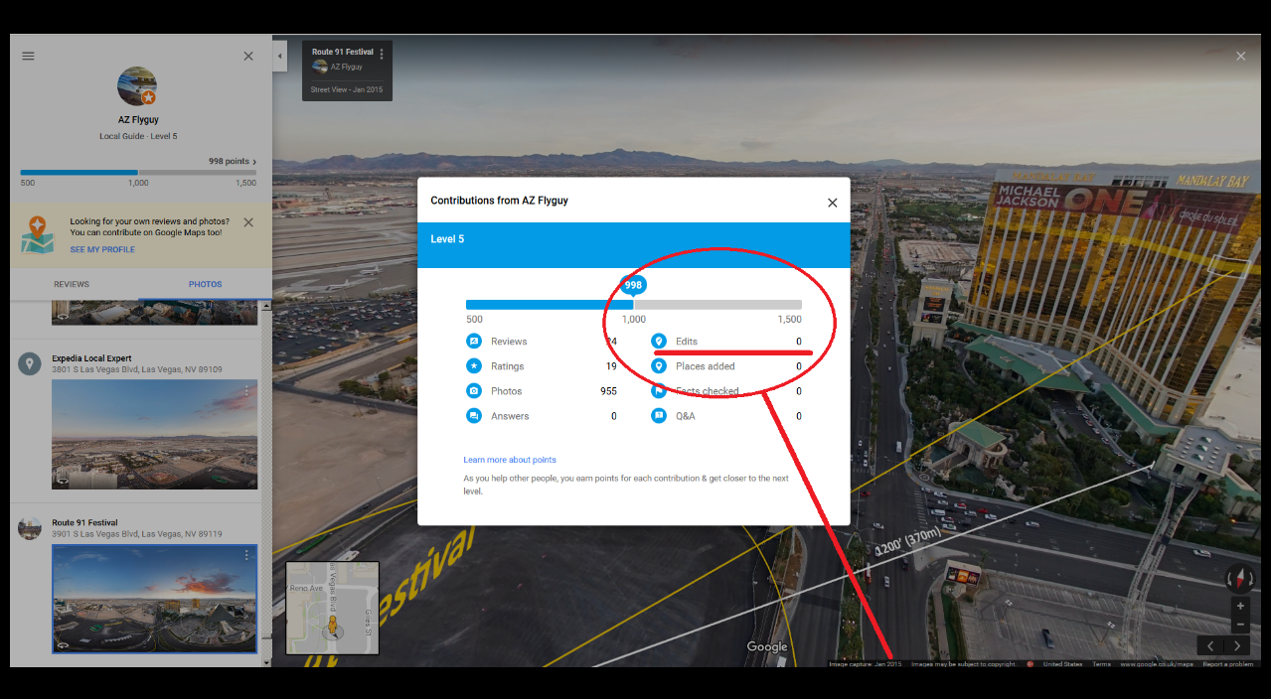Open options menu on Expedia photo
The image size is (1271, 699).
[246, 391]
